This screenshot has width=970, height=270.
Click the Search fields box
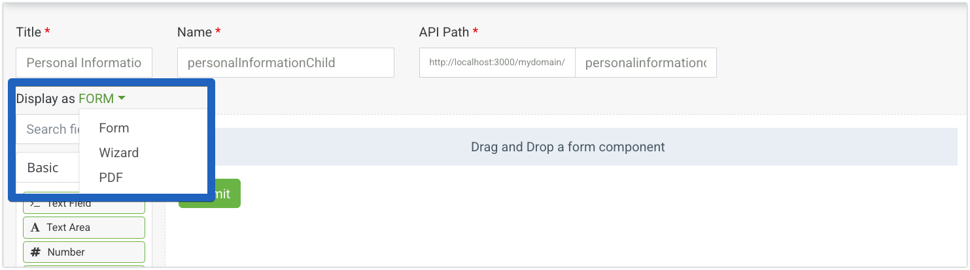pos(46,129)
